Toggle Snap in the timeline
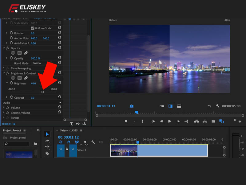The width and height of the screenshot is (246, 185). (x=69, y=142)
